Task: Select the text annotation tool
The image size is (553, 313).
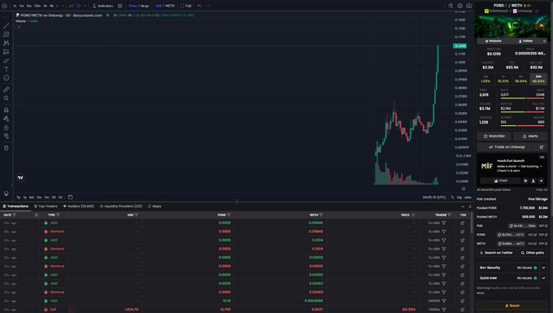Action: point(6,69)
